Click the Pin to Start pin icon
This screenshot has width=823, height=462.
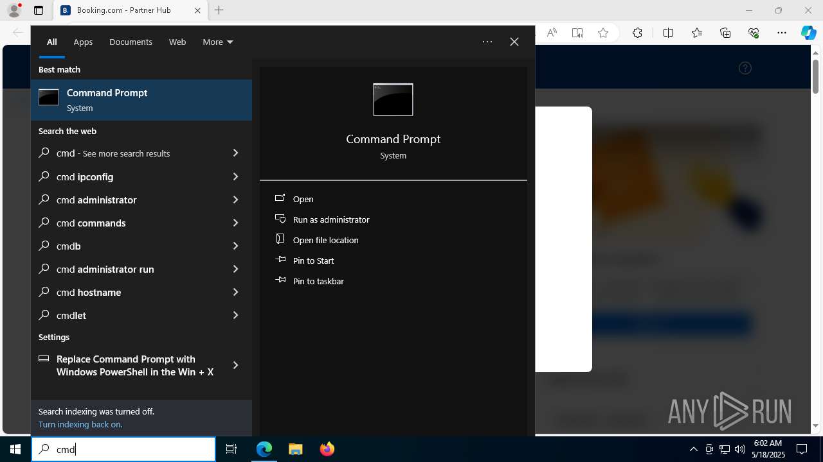click(280, 260)
